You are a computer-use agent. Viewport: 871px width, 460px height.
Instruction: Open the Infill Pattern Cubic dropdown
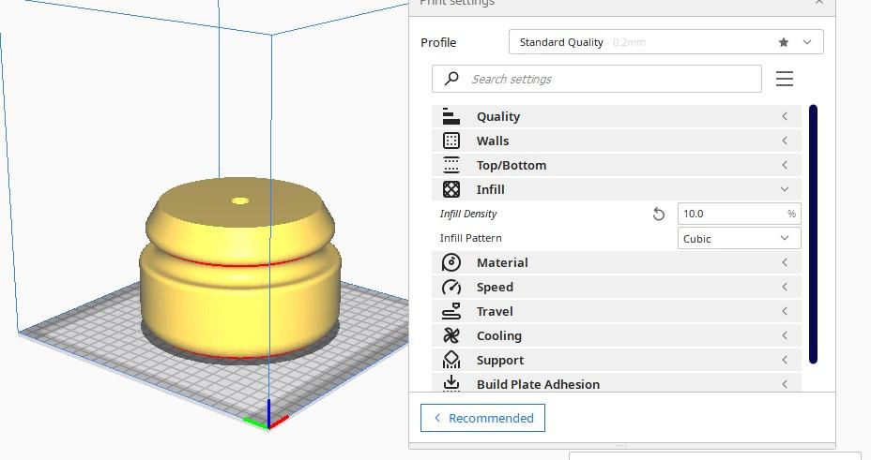[739, 238]
